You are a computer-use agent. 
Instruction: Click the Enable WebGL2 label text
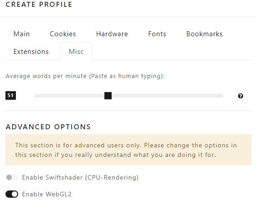pyautogui.click(x=47, y=194)
